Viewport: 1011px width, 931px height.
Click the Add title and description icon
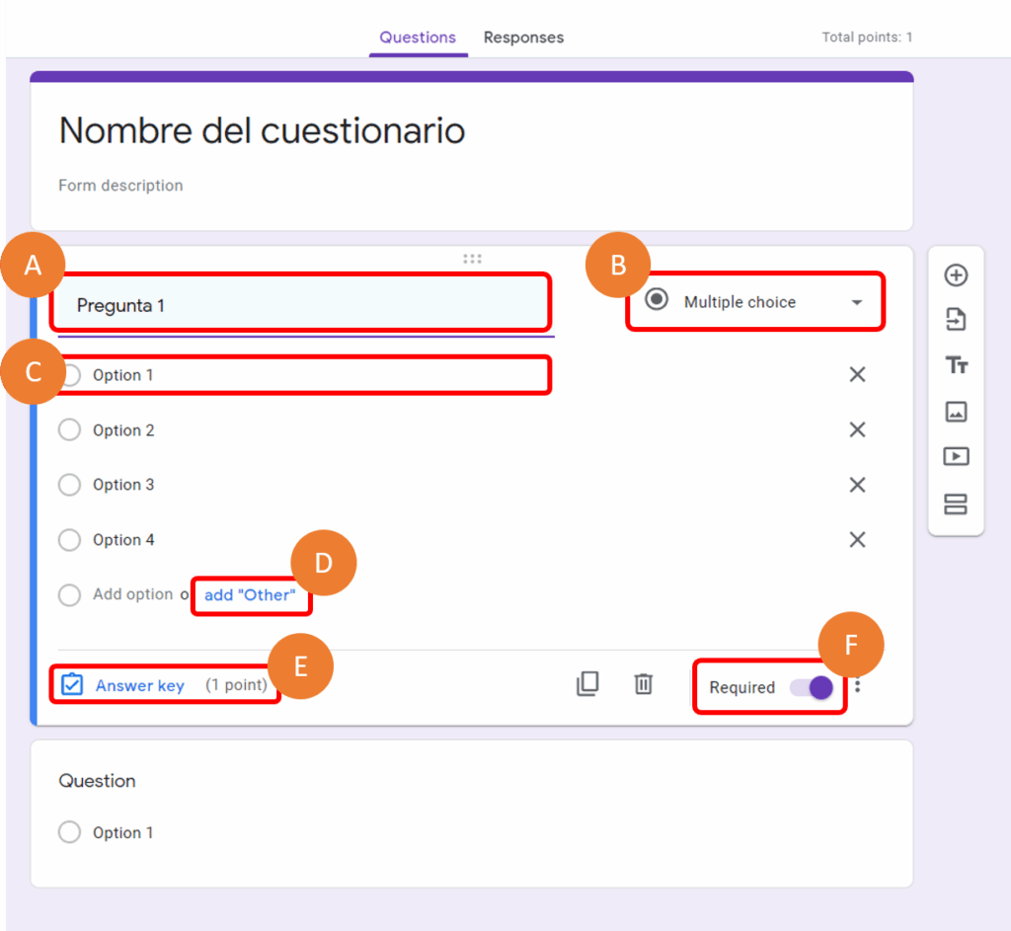[x=956, y=365]
